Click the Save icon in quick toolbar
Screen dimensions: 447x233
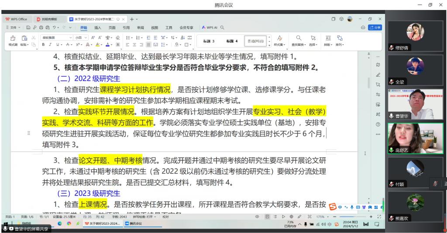(x=28, y=27)
